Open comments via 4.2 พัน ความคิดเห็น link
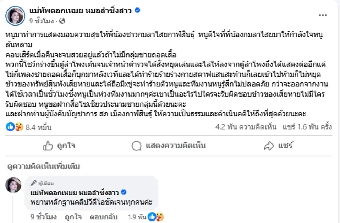The height and width of the screenshot is (223, 340). 246,127
